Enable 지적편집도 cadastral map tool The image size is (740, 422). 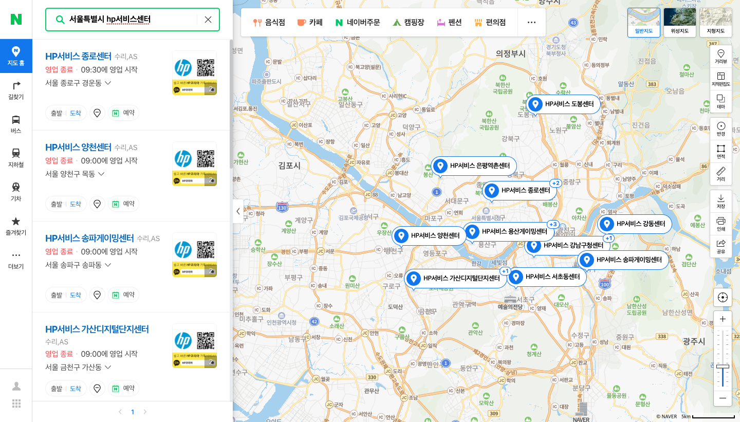(721, 79)
